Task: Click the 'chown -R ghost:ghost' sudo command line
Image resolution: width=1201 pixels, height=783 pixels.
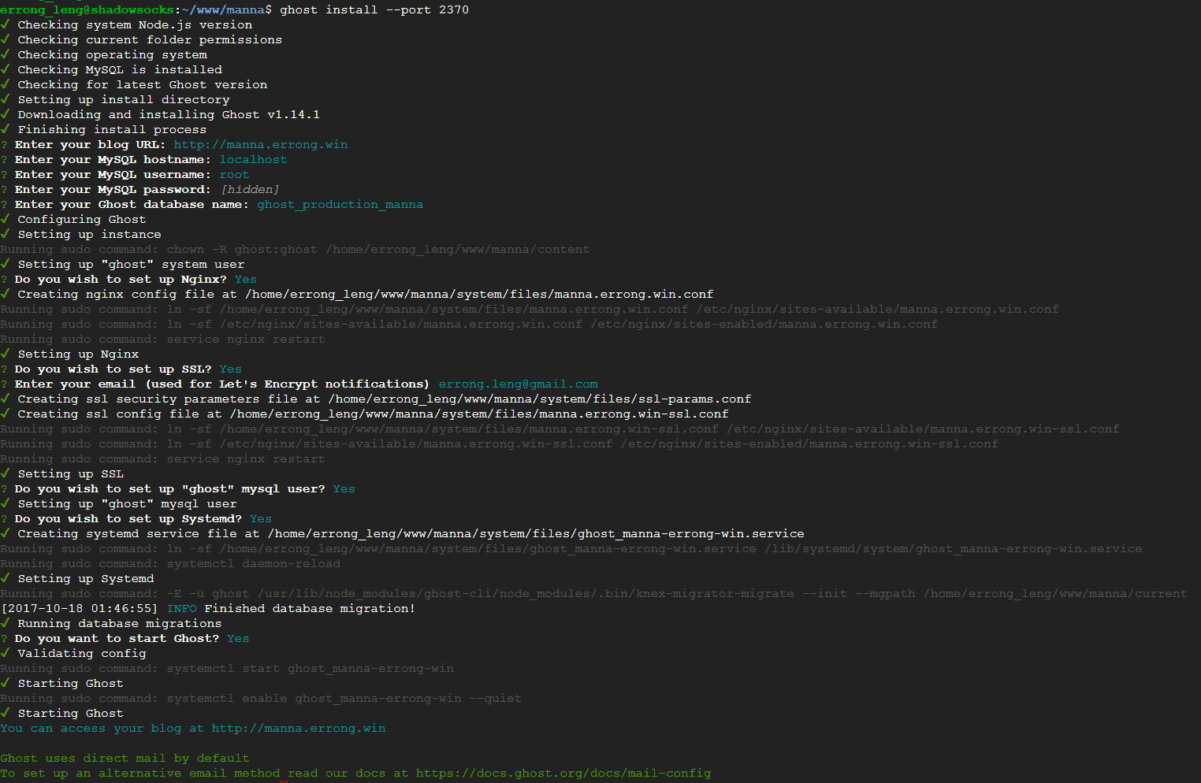Action: [295, 249]
